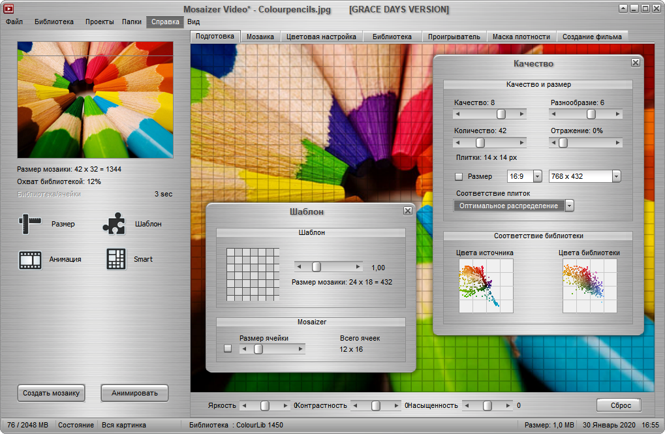Click the left arrow of Разнообразие slider
The height and width of the screenshot is (434, 665).
tap(553, 114)
